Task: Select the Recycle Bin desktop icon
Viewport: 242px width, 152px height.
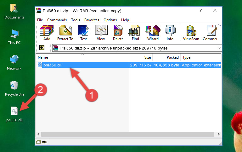Action: click(x=14, y=88)
